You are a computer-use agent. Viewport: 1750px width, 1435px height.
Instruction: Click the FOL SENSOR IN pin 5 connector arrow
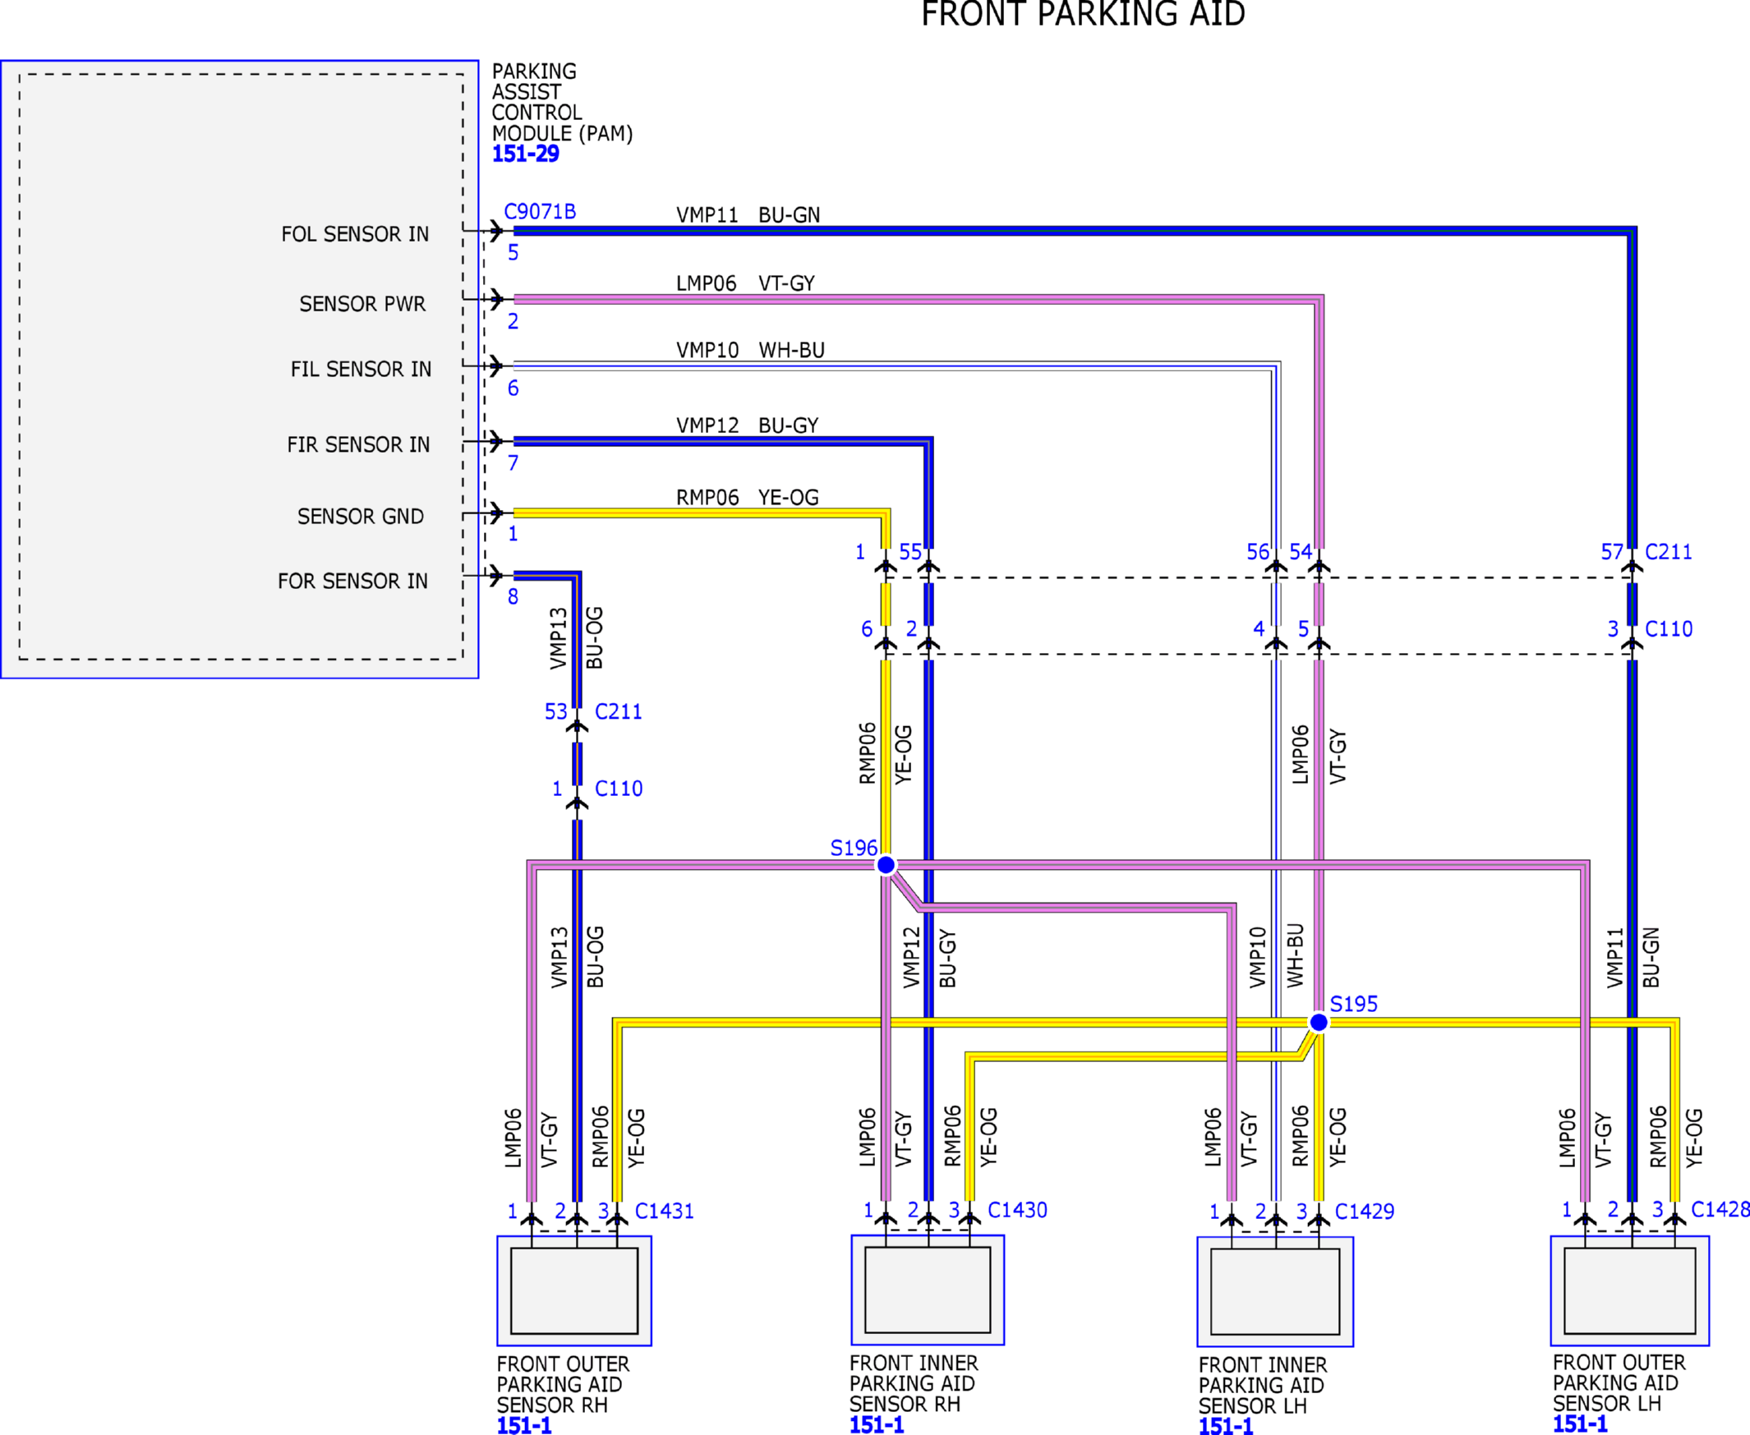tap(495, 230)
